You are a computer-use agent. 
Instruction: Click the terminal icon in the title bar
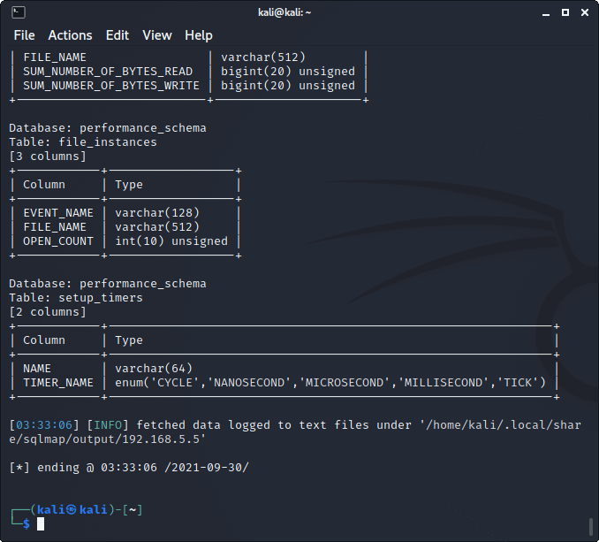click(19, 12)
